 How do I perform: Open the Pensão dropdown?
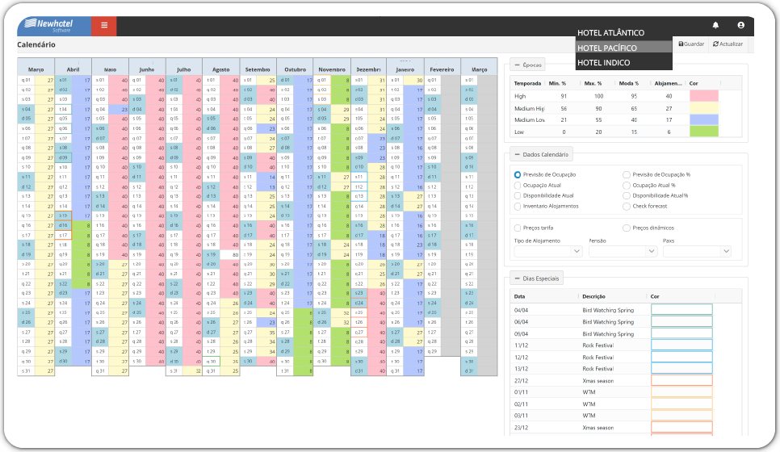(623, 251)
